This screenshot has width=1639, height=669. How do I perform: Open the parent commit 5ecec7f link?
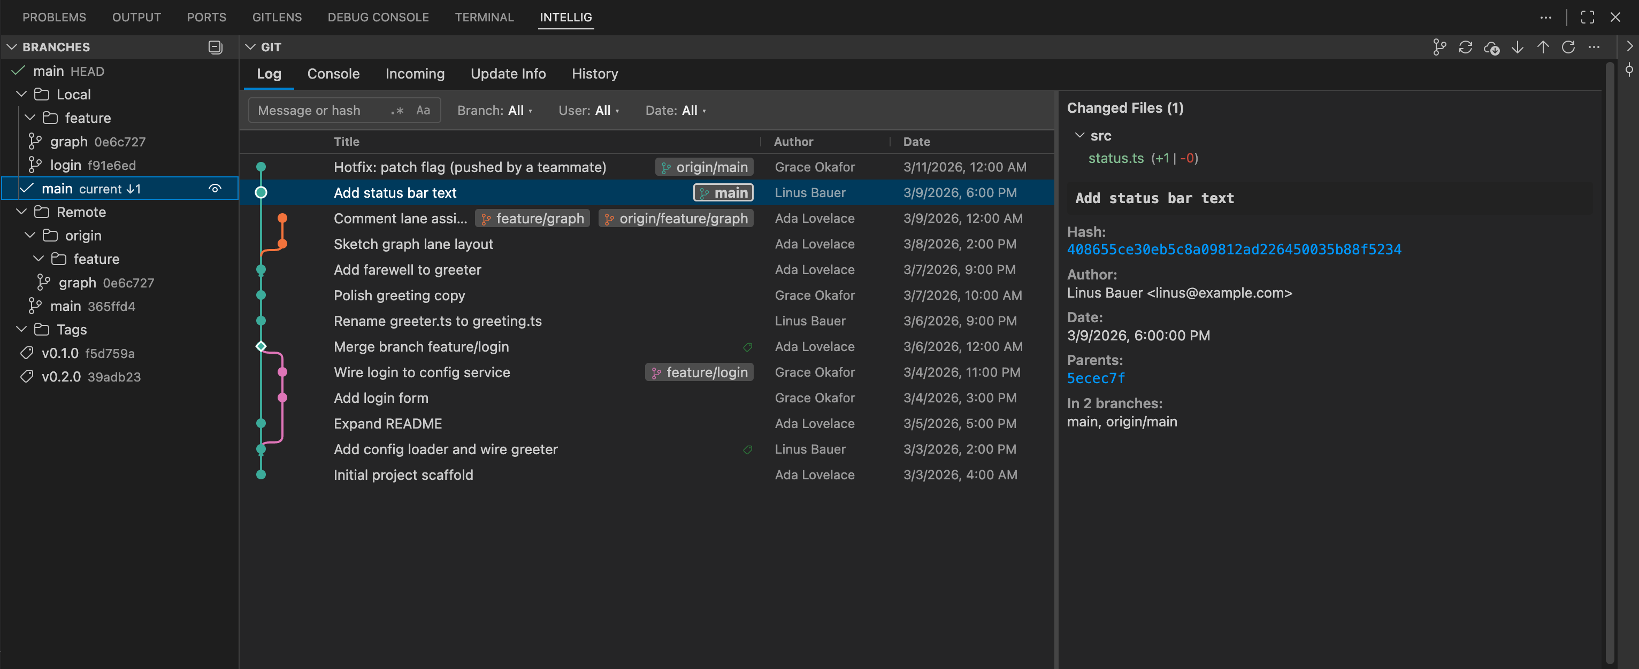tap(1096, 379)
